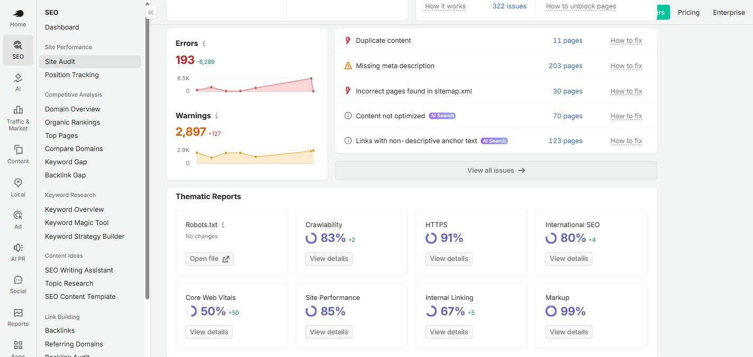Click the errors count 193
This screenshot has height=357, width=753.
click(x=185, y=60)
